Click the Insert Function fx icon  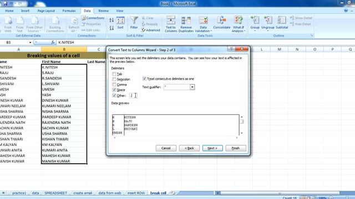(x=53, y=43)
